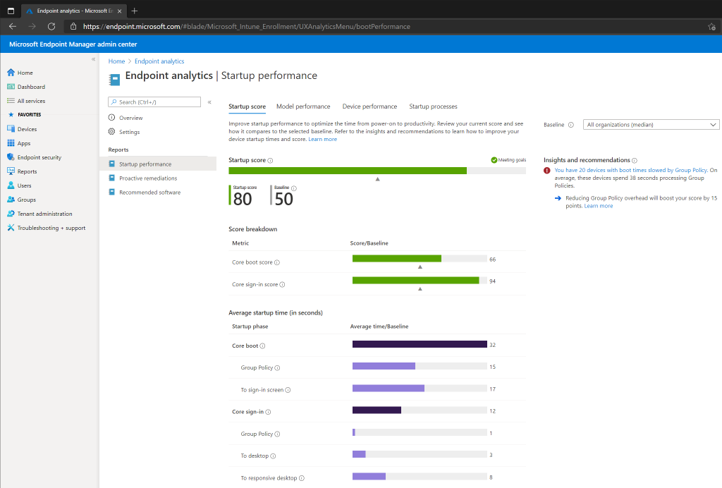Viewport: 722px width, 488px height.
Task: Click the Settings gear icon in blade menu
Action: pyautogui.click(x=111, y=132)
